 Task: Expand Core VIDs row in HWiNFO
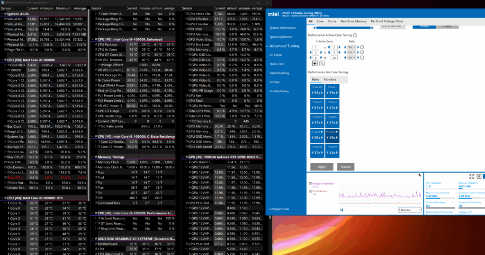5,65
